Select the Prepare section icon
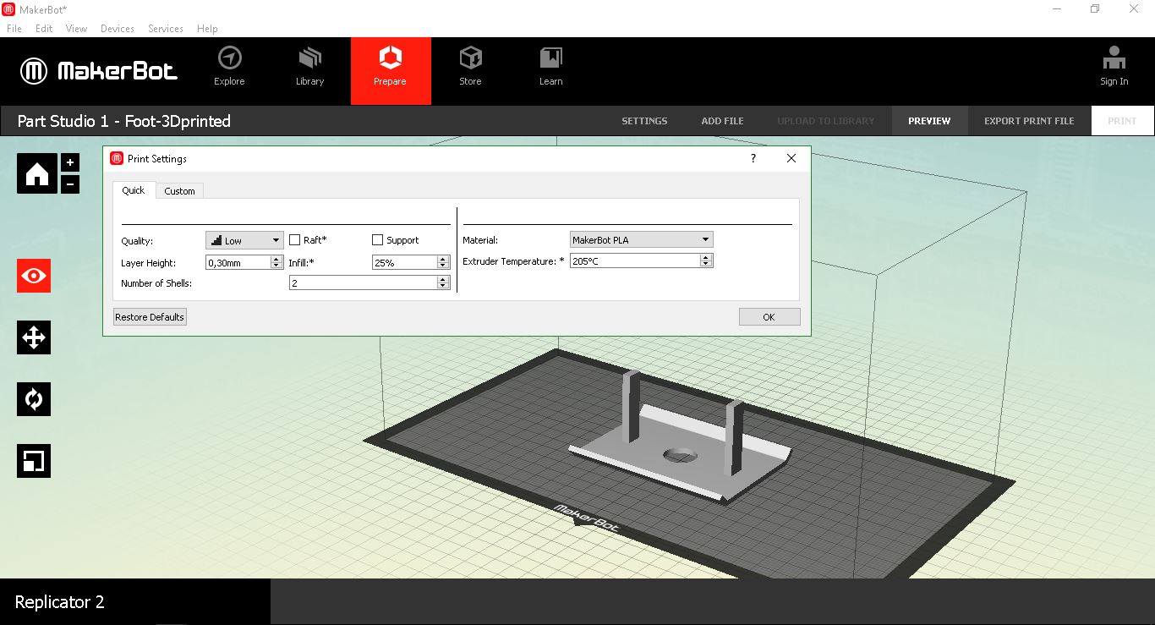The height and width of the screenshot is (625, 1155). [391, 58]
